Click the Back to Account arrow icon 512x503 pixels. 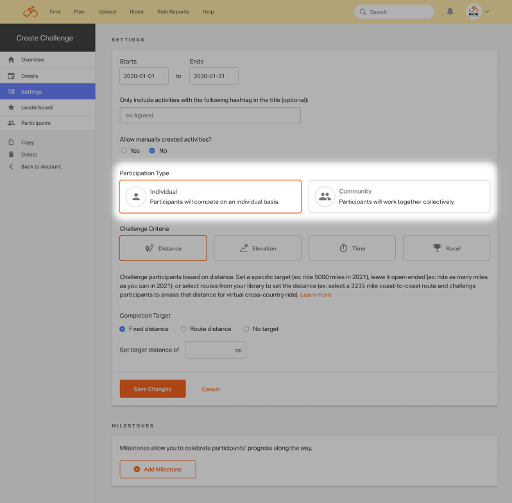11,166
